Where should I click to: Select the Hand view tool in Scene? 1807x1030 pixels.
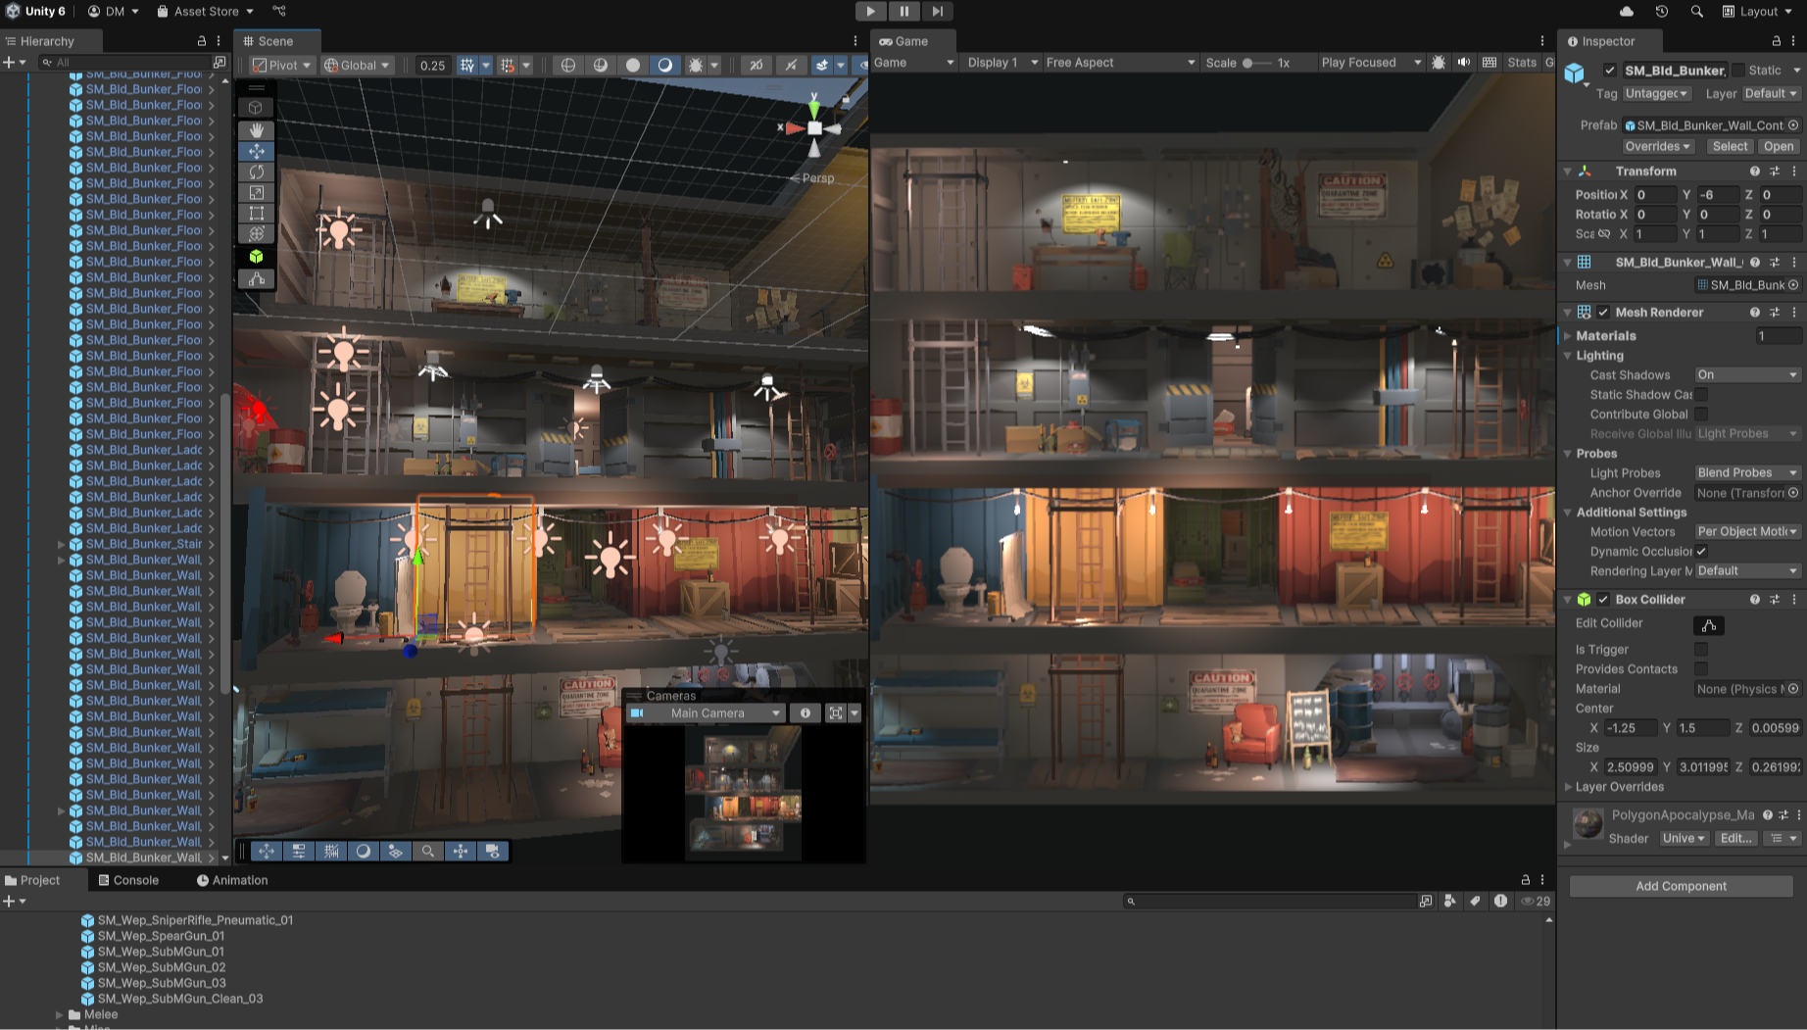pos(257,130)
